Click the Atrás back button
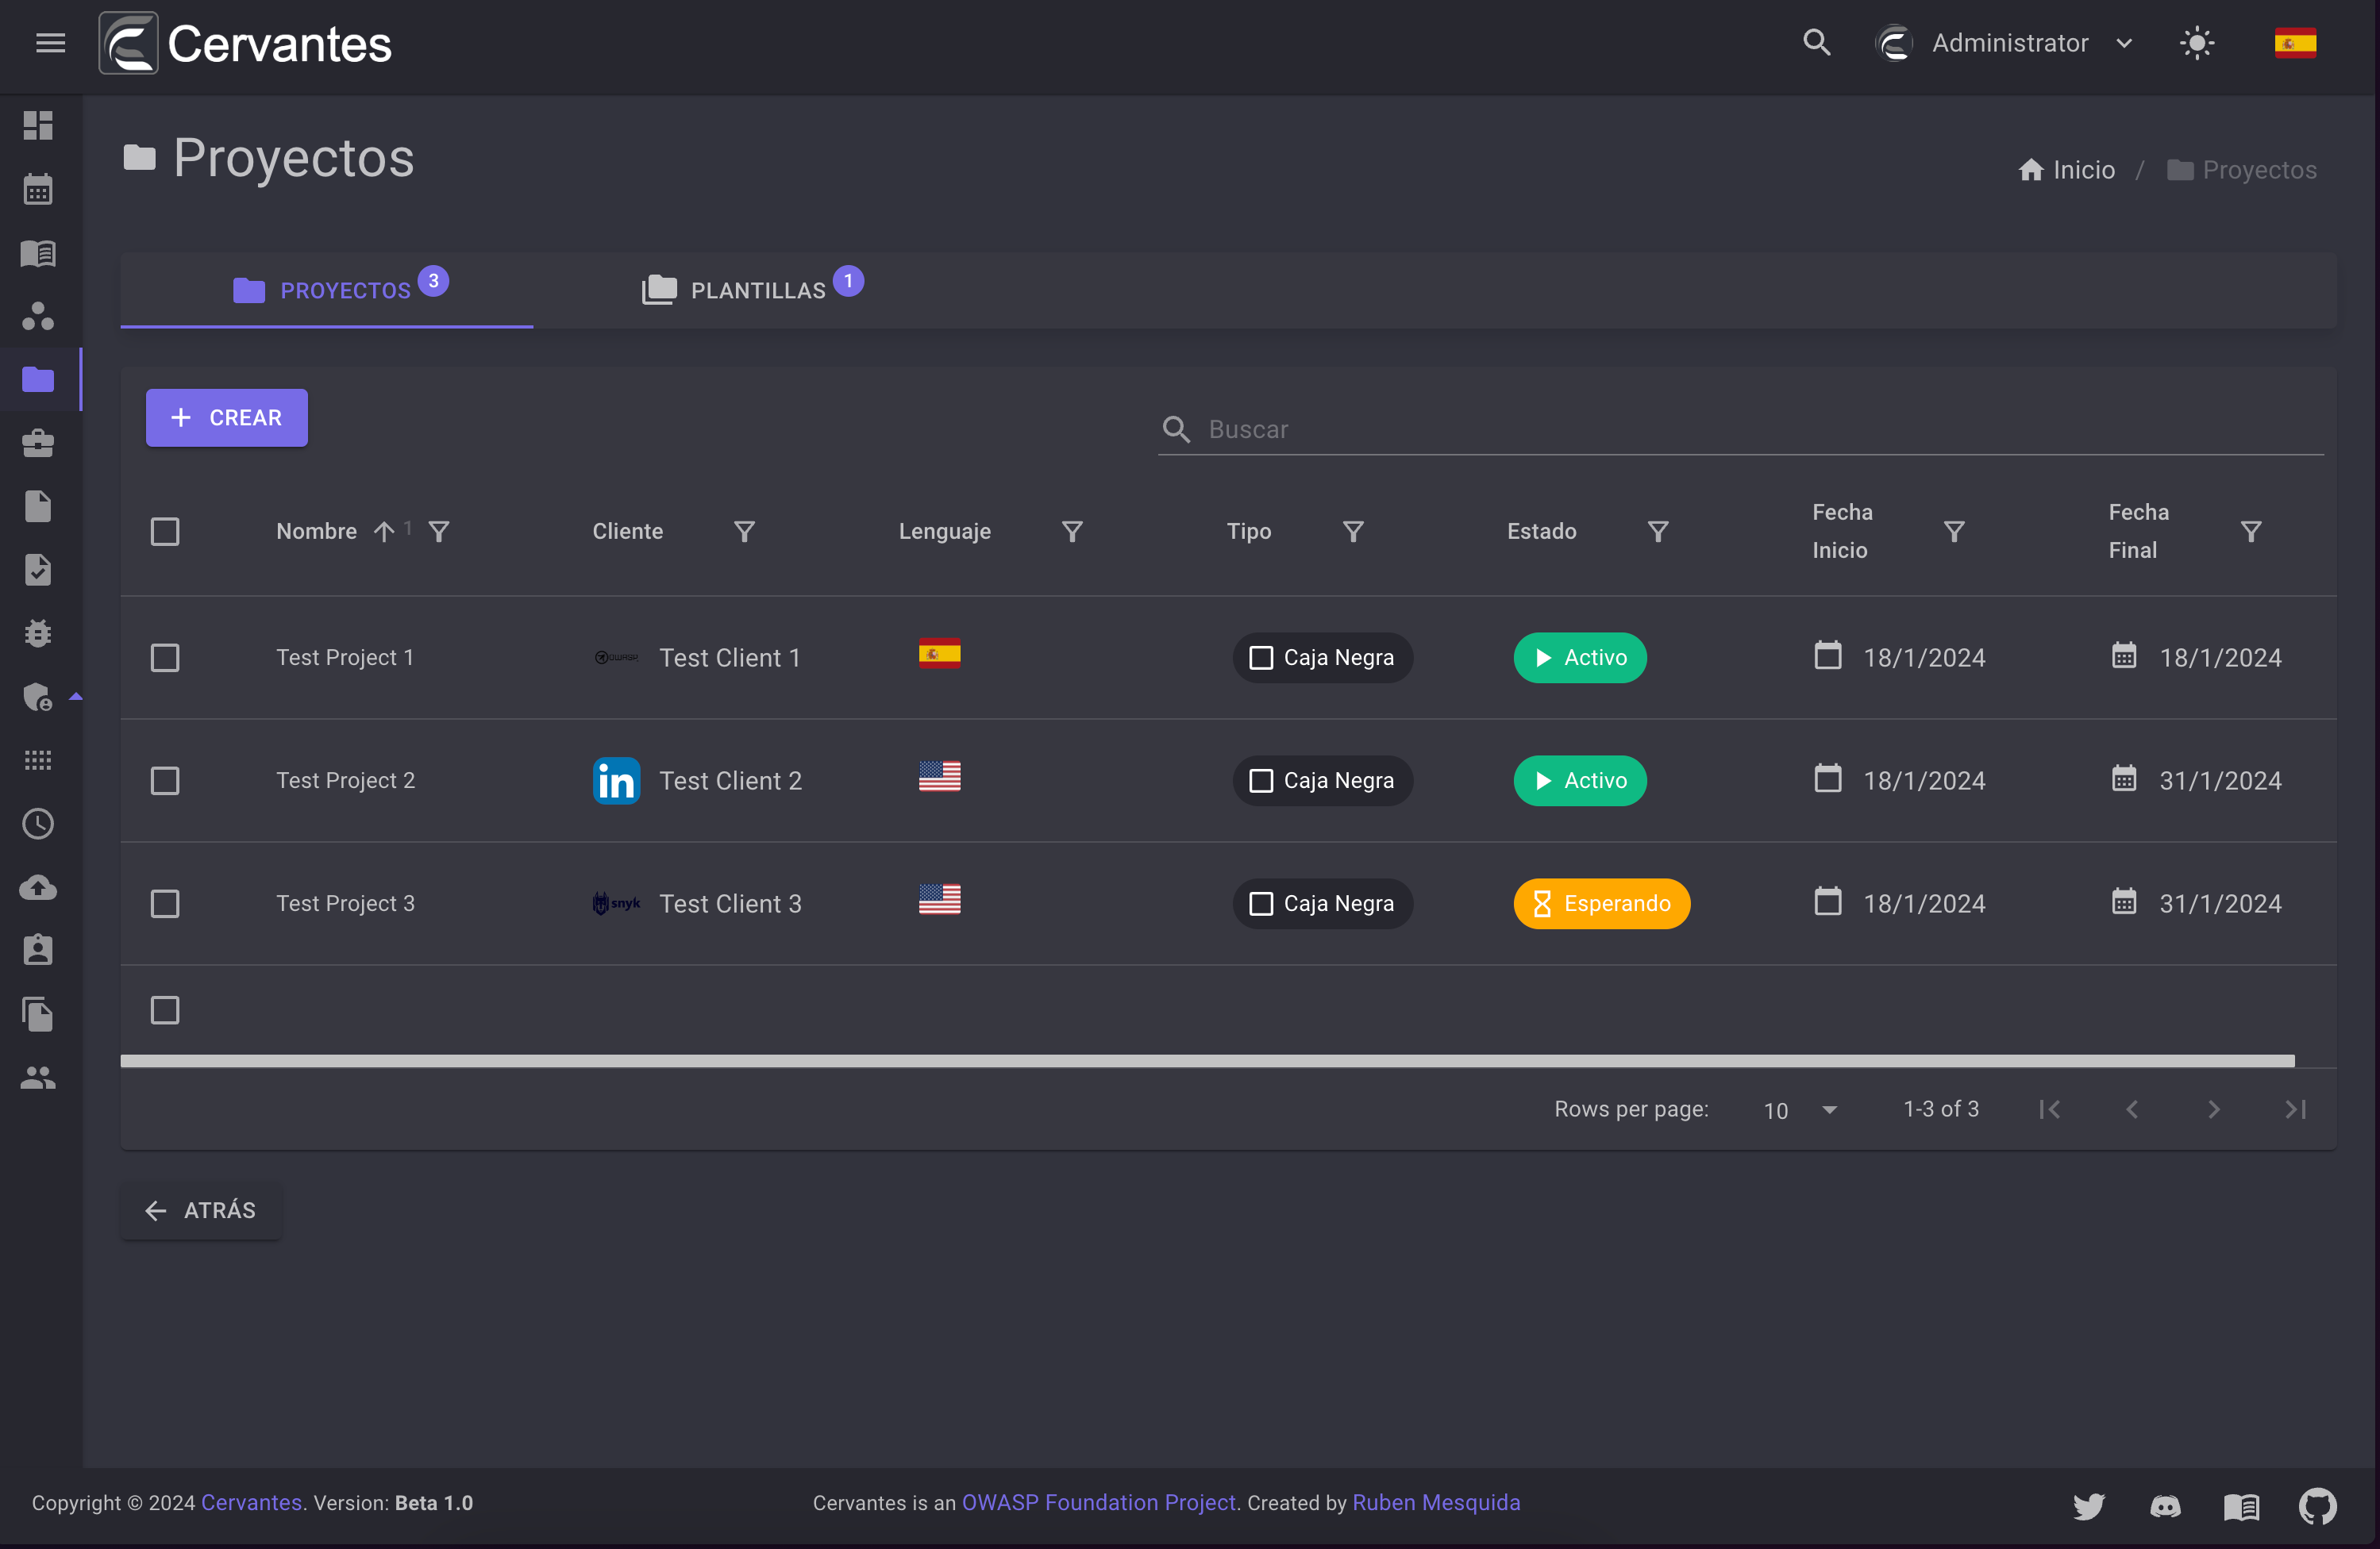The width and height of the screenshot is (2380, 1549). click(x=201, y=1210)
